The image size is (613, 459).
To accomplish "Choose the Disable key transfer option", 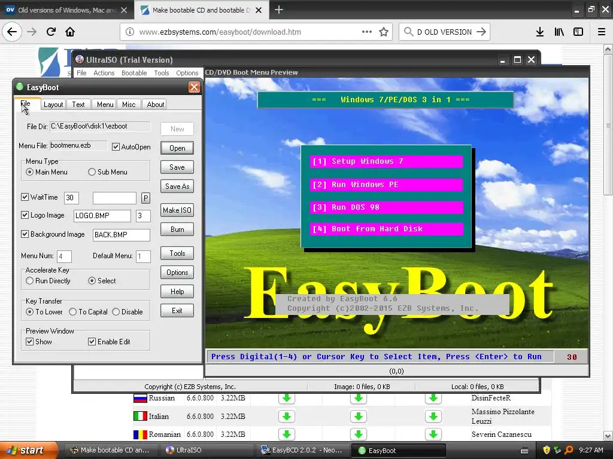I will 116,312.
